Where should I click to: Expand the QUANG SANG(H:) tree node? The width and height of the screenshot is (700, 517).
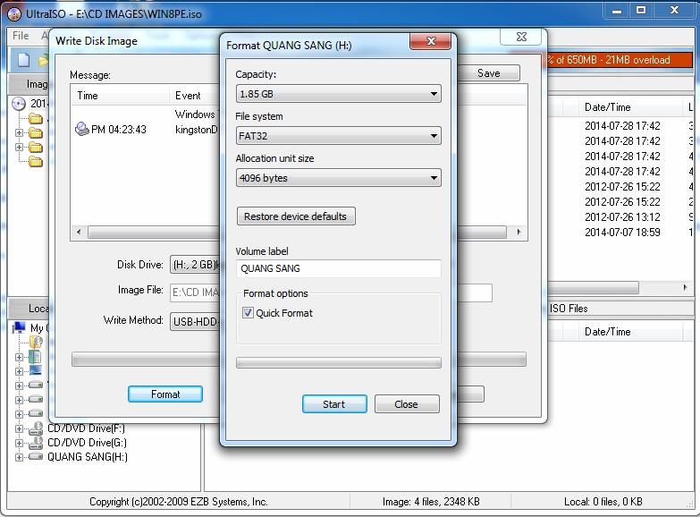pos(19,457)
